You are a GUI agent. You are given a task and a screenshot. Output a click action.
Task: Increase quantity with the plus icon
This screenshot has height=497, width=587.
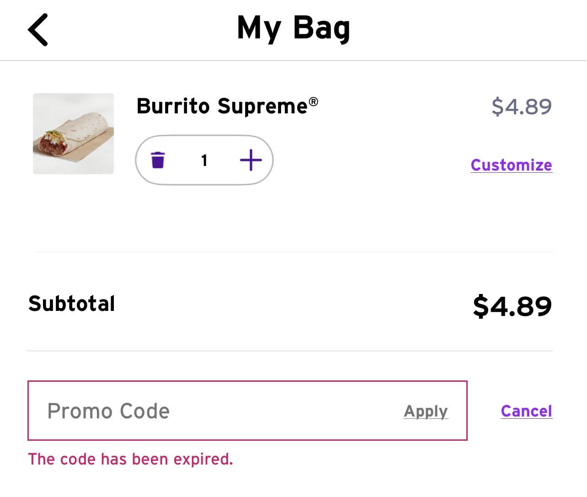251,160
